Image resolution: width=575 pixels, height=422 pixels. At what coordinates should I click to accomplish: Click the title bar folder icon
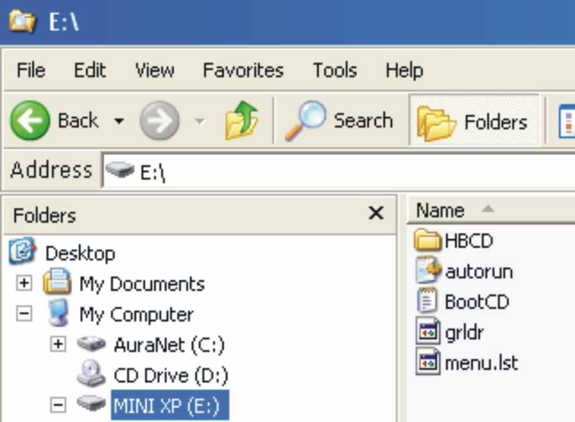[22, 21]
